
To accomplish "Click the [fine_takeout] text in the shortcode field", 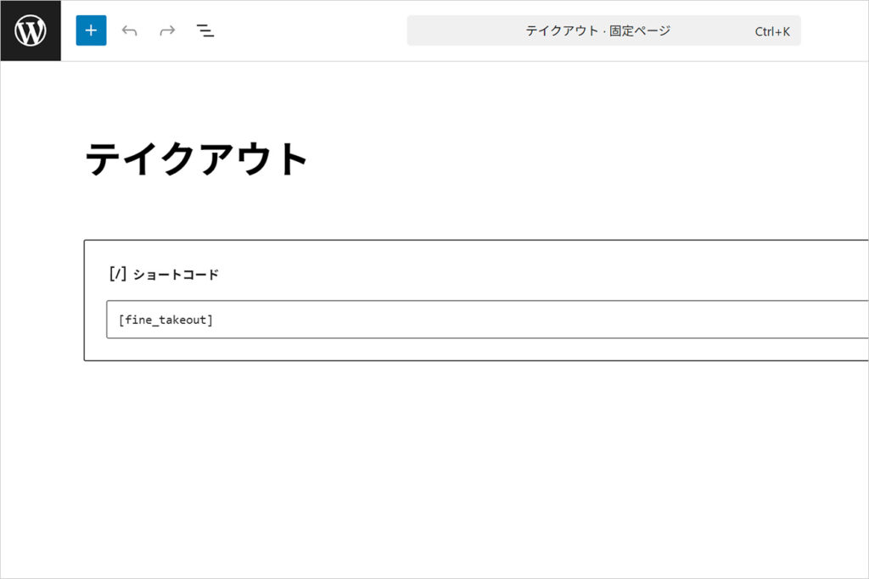I will tap(165, 320).
